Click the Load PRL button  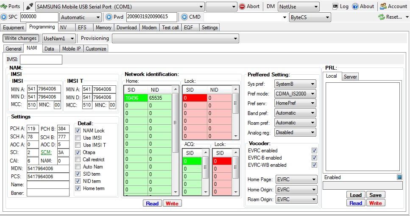pos(355,195)
